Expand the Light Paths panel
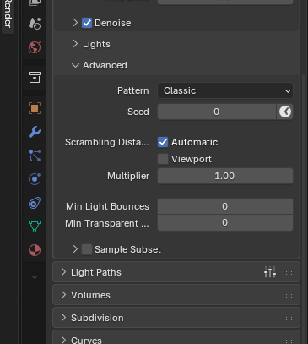 (x=63, y=272)
